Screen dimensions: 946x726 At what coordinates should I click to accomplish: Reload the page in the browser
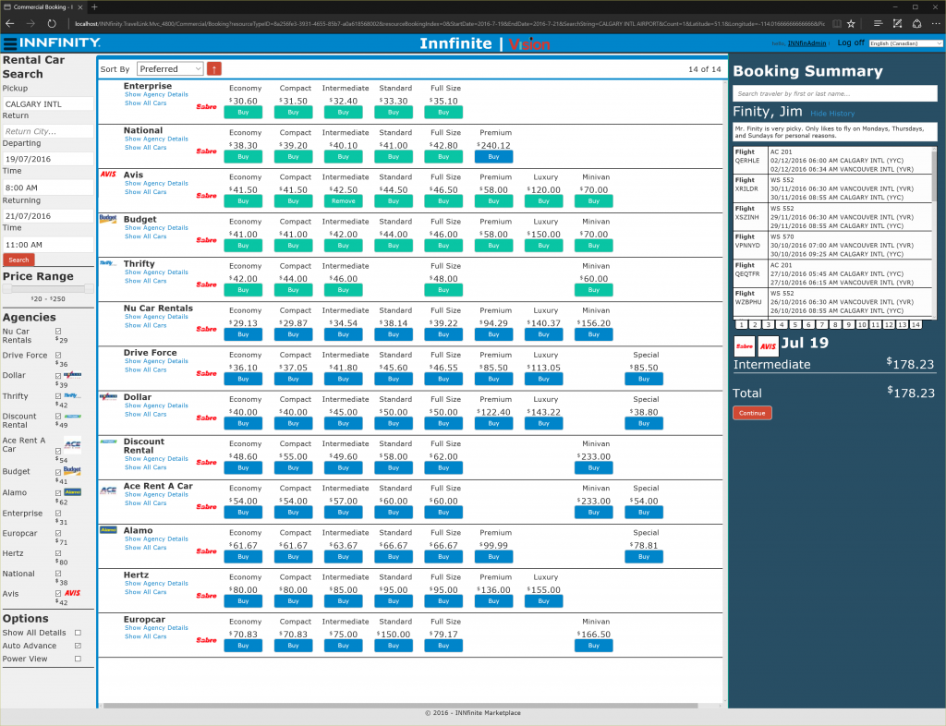click(52, 23)
